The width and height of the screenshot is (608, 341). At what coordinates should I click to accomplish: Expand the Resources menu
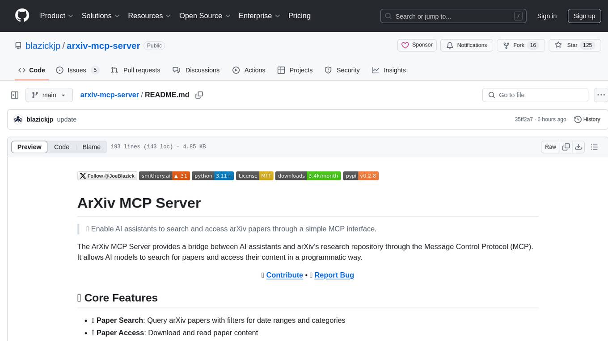(149, 16)
